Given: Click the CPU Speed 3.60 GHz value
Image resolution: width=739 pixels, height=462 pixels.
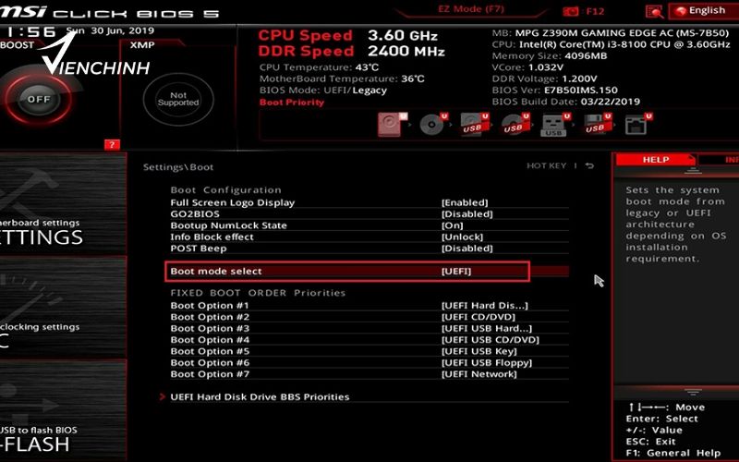Looking at the screenshot, I should click(403, 35).
